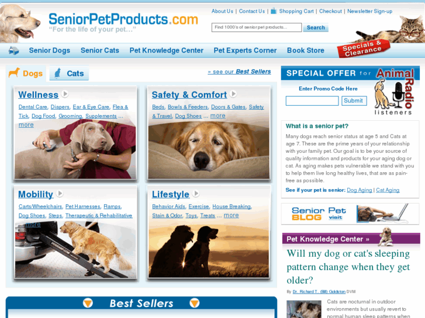Visit the Senior Pet Blog banner

point(350,214)
